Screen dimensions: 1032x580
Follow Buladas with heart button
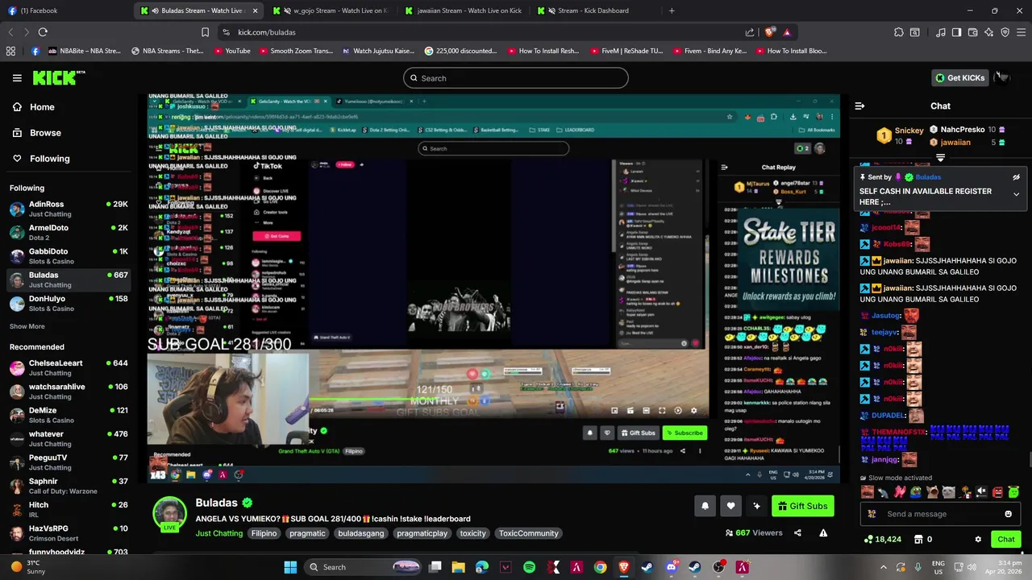point(730,506)
